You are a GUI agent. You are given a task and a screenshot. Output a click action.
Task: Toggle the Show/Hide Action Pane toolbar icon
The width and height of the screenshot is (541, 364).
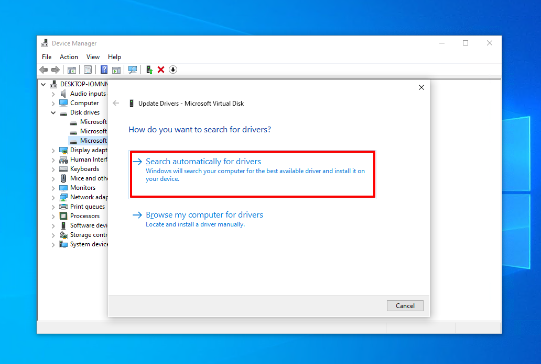116,70
